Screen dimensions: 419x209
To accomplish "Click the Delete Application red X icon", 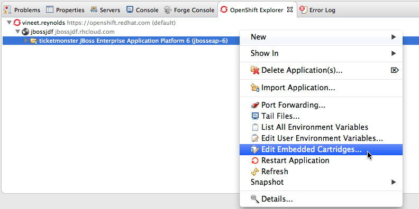I will (255, 70).
